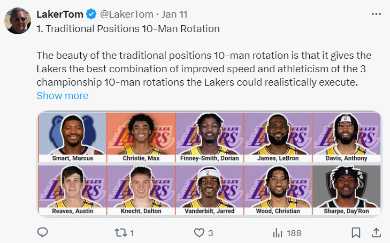
Task: Open the Austin Reaves player image
Action: coord(72,190)
